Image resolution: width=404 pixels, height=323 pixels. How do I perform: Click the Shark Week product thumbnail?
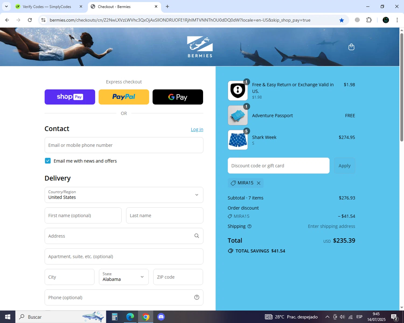pyautogui.click(x=238, y=140)
